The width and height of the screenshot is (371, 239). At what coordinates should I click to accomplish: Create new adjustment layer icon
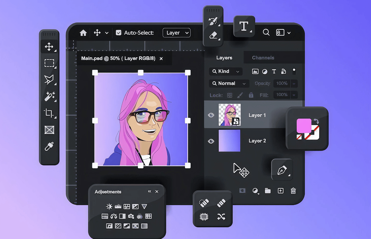[x=255, y=191]
